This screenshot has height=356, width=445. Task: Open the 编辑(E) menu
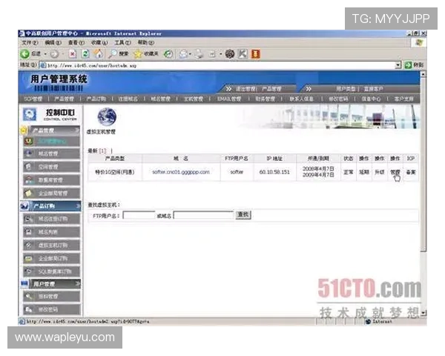coord(53,42)
